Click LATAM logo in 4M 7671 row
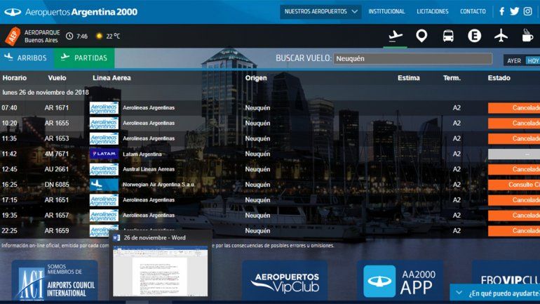Viewport: 540px width, 304px height. (104, 154)
